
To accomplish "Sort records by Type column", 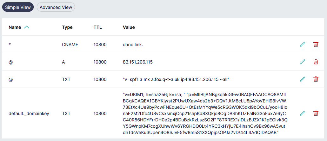I will [x=67, y=27].
